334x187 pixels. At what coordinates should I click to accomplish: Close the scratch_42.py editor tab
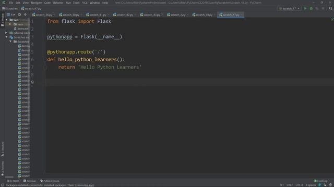pyautogui.click(x=136, y=15)
